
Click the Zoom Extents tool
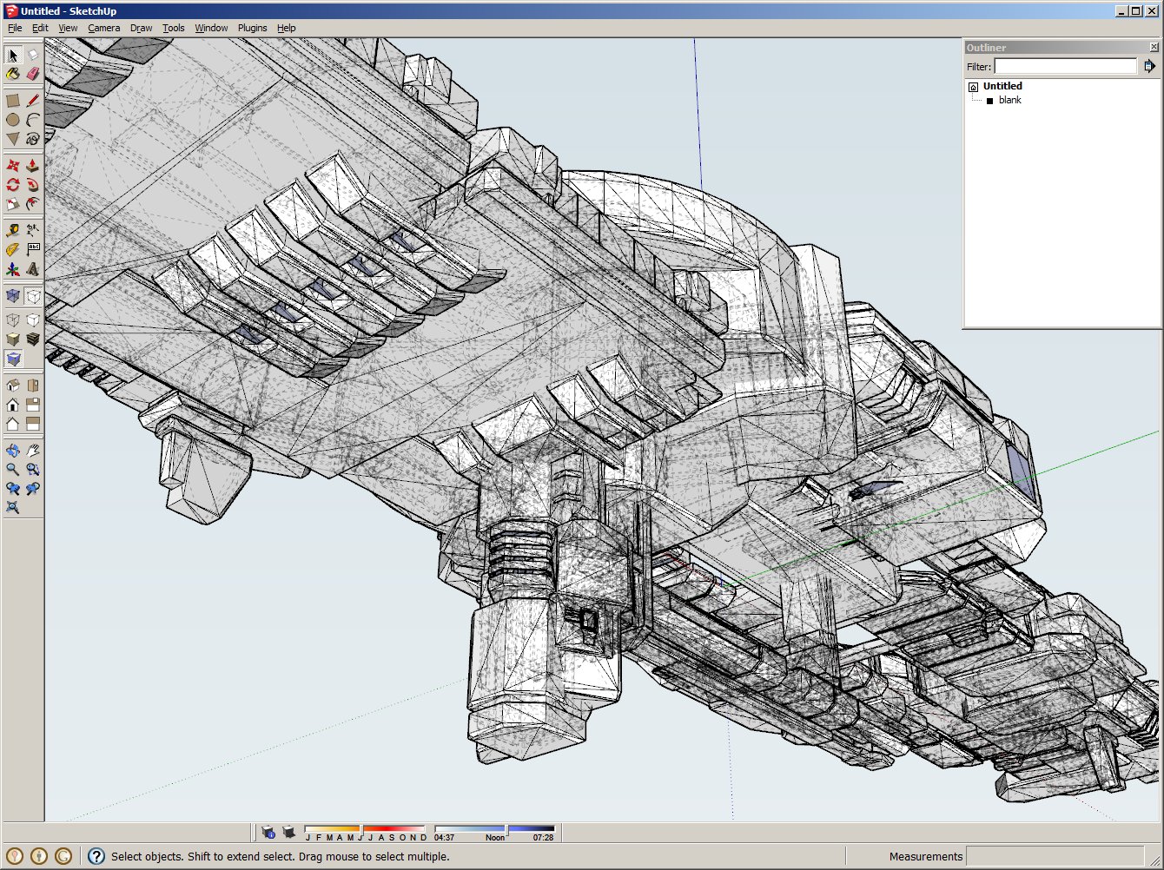click(x=13, y=508)
